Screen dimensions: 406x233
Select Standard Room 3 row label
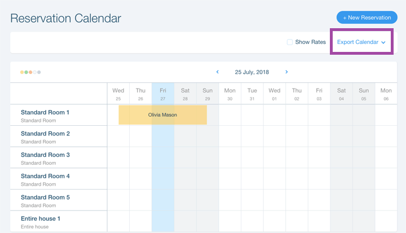(45, 155)
